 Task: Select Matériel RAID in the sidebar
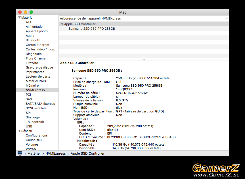36,81
